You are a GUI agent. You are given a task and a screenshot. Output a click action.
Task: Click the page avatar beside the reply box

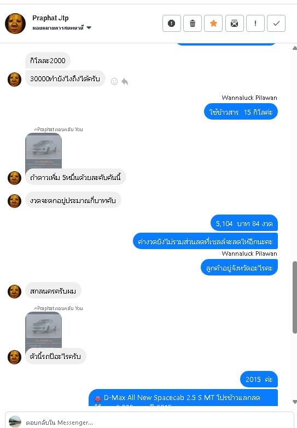15,422
